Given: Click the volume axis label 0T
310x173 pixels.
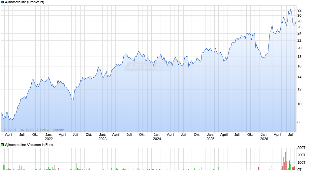Looking at the screenshot, I should [299, 170].
